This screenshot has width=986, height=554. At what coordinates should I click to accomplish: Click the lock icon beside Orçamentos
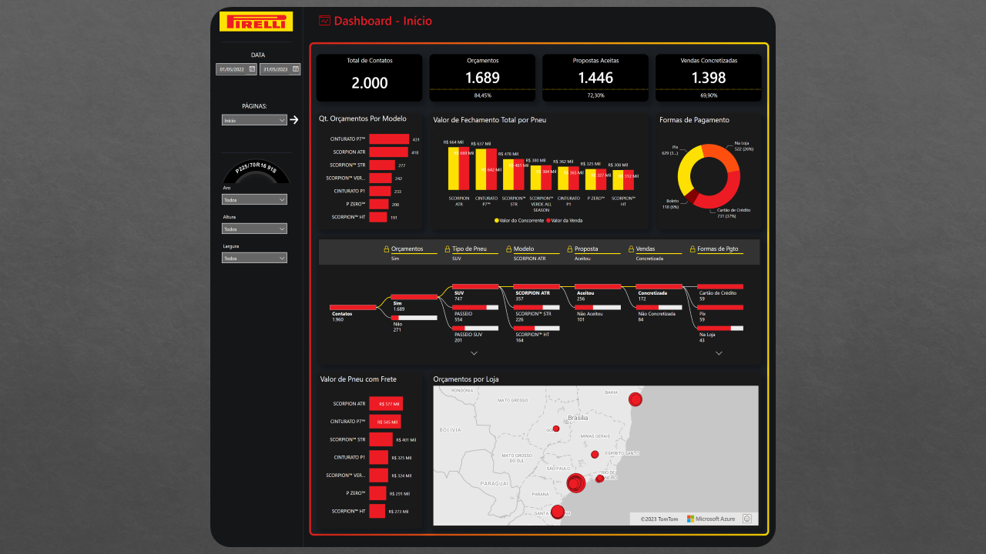pyautogui.click(x=387, y=249)
